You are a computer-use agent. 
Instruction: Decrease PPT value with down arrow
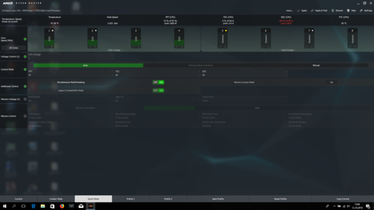coord(112,75)
